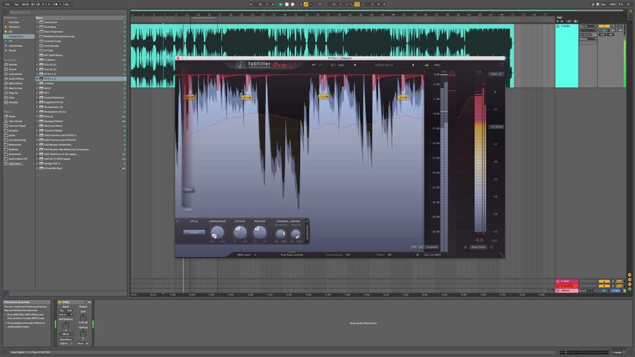The width and height of the screenshot is (635, 357).
Task: Open the Audio Effects category
Action: pyautogui.click(x=16, y=79)
